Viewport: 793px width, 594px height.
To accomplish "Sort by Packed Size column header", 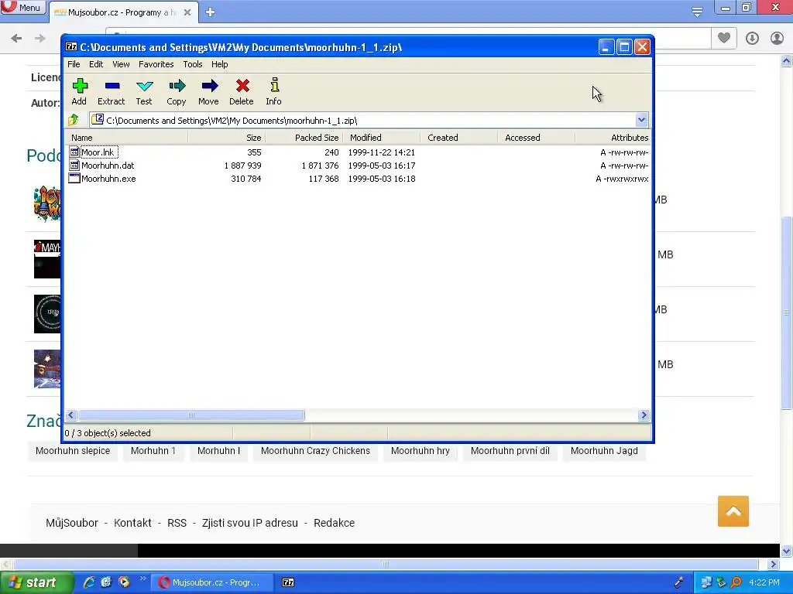I will tap(304, 138).
